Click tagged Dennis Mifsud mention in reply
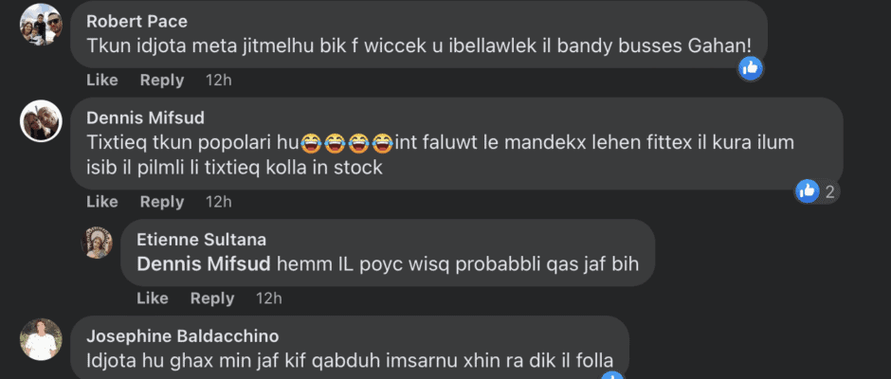Image resolution: width=891 pixels, height=379 pixels. (204, 264)
